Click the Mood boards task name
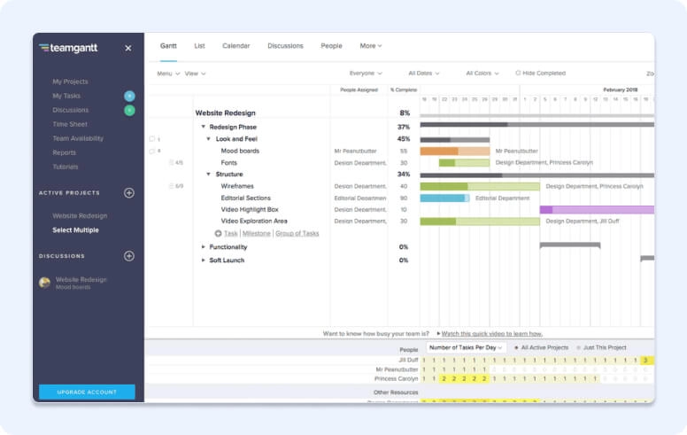Viewport: 687px width, 435px height. point(240,151)
